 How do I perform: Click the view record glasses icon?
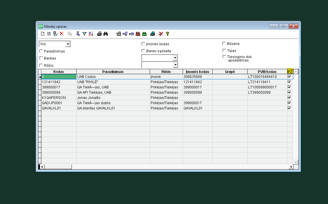55,34
